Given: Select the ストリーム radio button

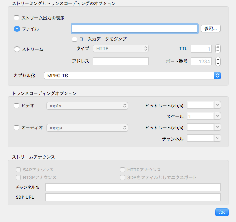Looking at the screenshot, I should point(17,49).
